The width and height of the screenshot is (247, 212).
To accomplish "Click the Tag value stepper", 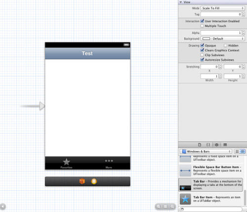I will tap(244, 14).
